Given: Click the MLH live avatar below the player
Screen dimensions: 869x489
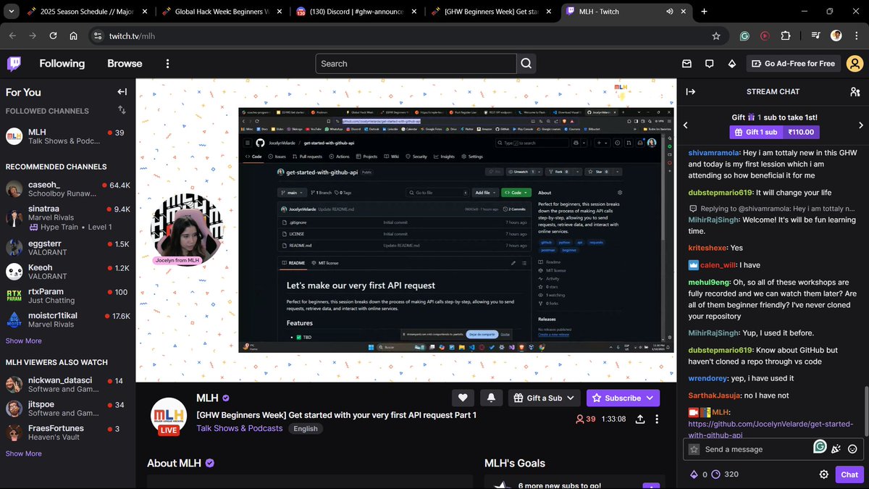Looking at the screenshot, I should point(169,416).
